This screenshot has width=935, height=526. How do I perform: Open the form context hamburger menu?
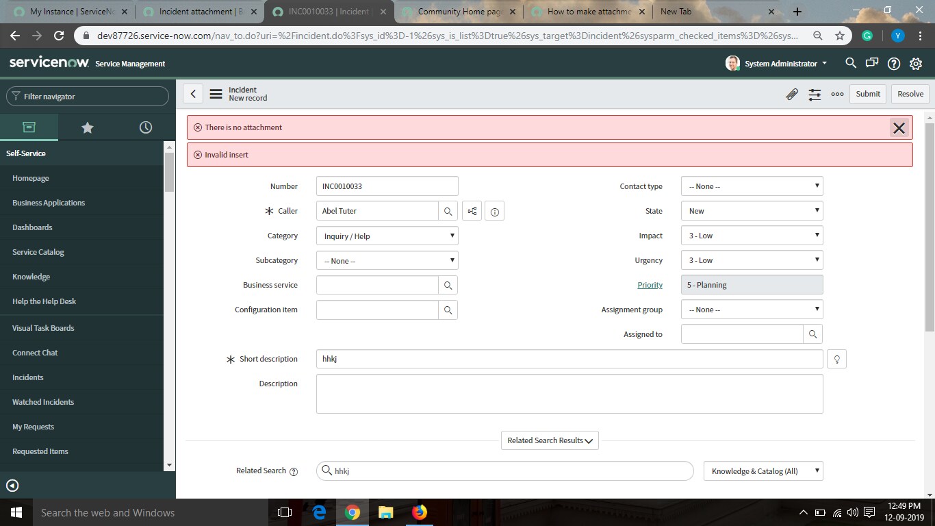pyautogui.click(x=216, y=94)
